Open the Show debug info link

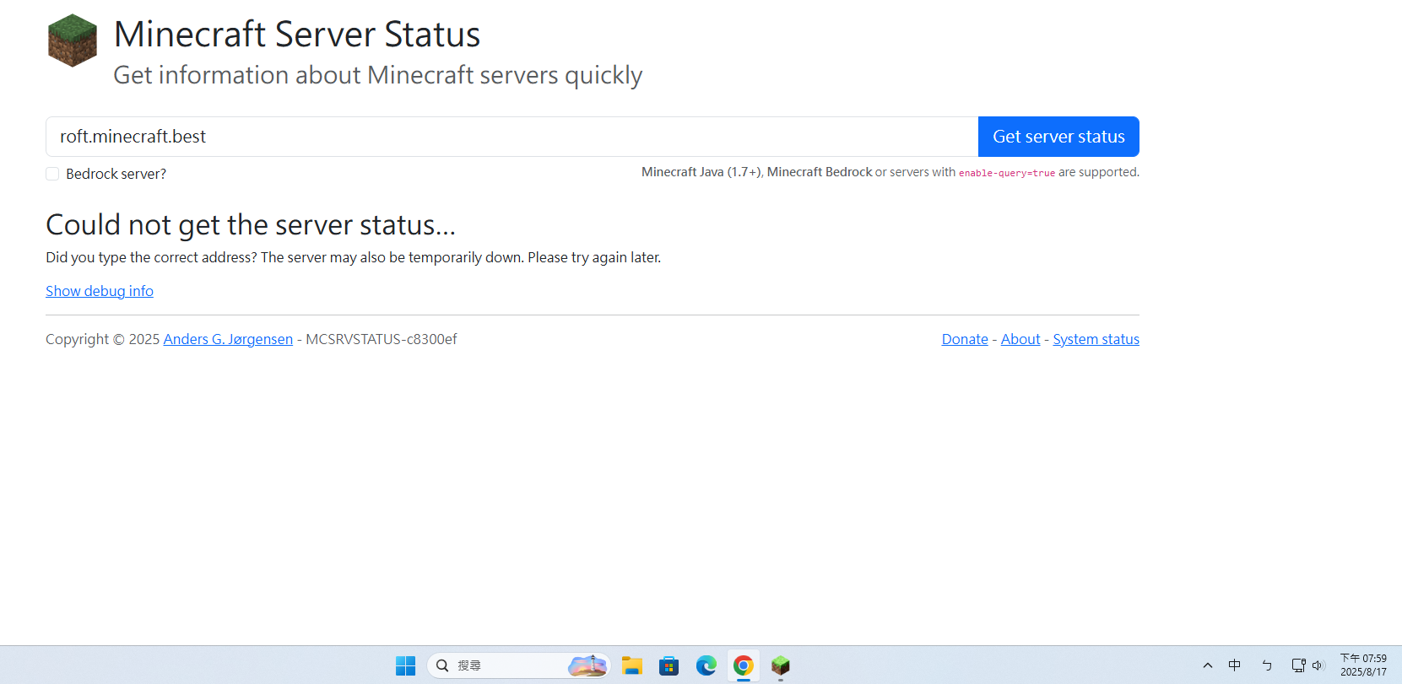(100, 291)
